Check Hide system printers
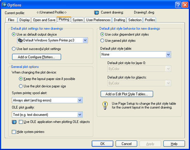This screenshot has height=150, width=190. coord(14,132)
